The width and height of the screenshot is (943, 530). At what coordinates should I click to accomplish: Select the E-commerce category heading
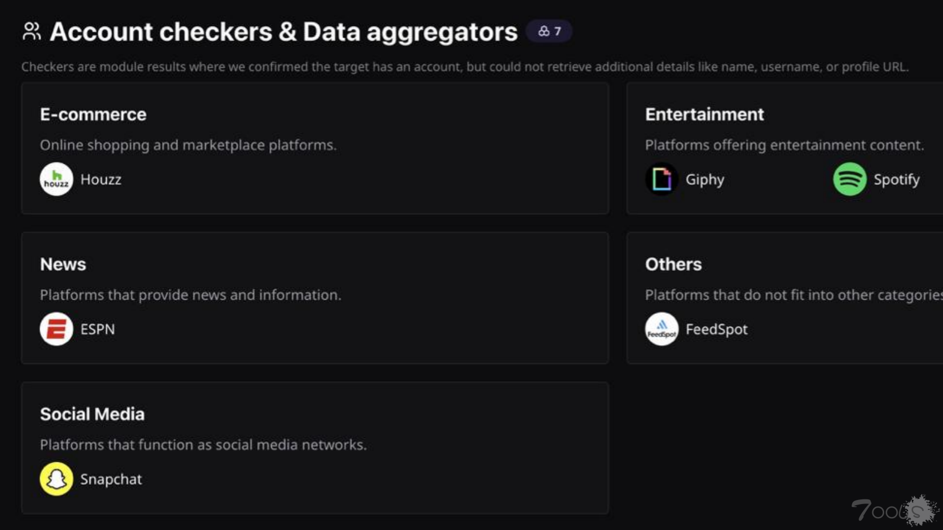(93, 114)
